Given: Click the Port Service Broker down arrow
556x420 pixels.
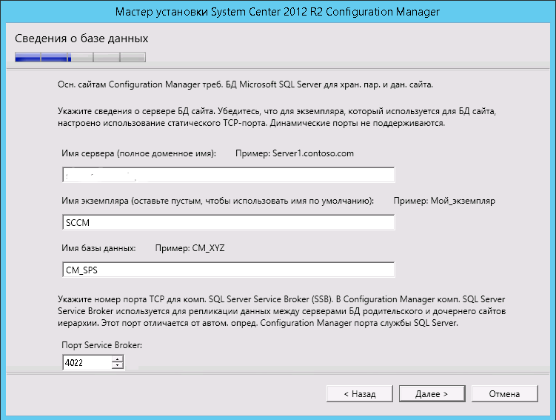Looking at the screenshot, I should click(117, 365).
